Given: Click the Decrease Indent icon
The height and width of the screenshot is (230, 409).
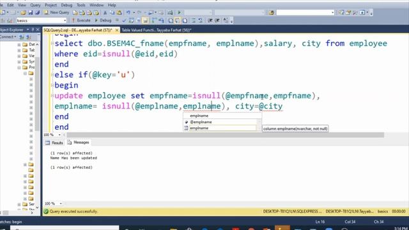Looking at the screenshot, I should point(210,20).
